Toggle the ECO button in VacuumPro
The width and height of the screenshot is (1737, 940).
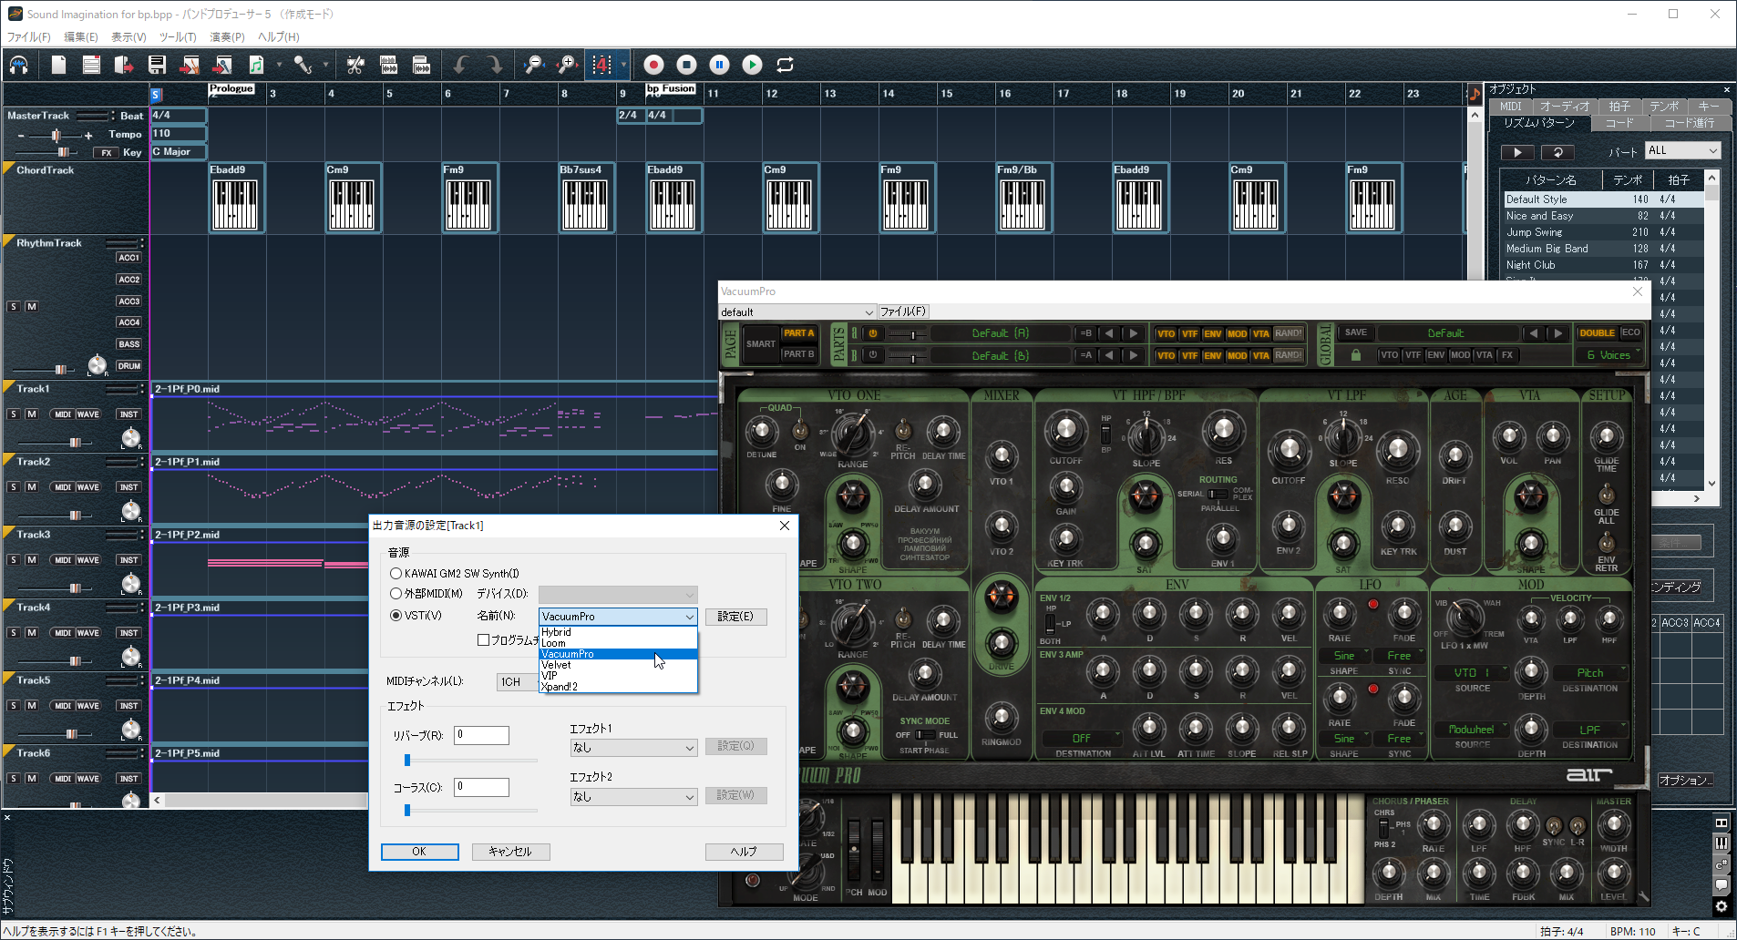1630,333
